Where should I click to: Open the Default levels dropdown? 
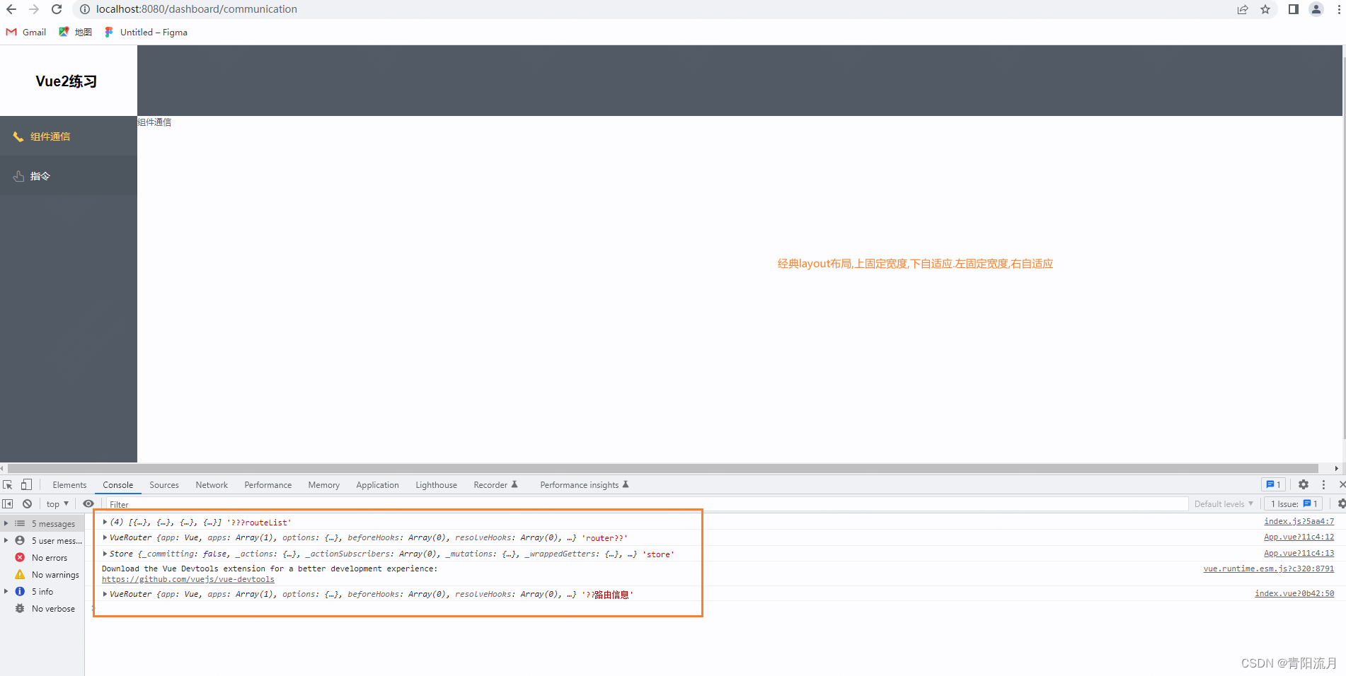(x=1224, y=503)
